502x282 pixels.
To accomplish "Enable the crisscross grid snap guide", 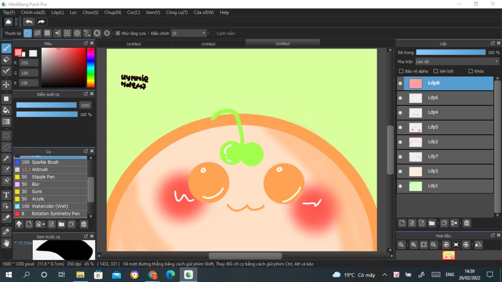I will 48,33.
